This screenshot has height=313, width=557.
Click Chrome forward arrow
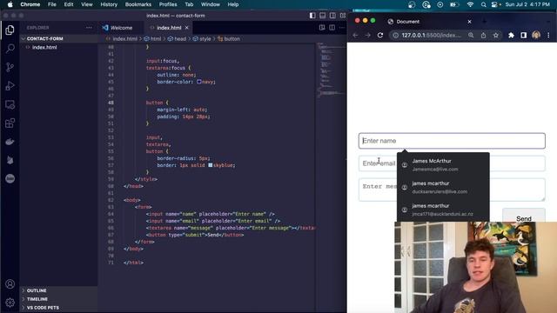click(x=367, y=35)
